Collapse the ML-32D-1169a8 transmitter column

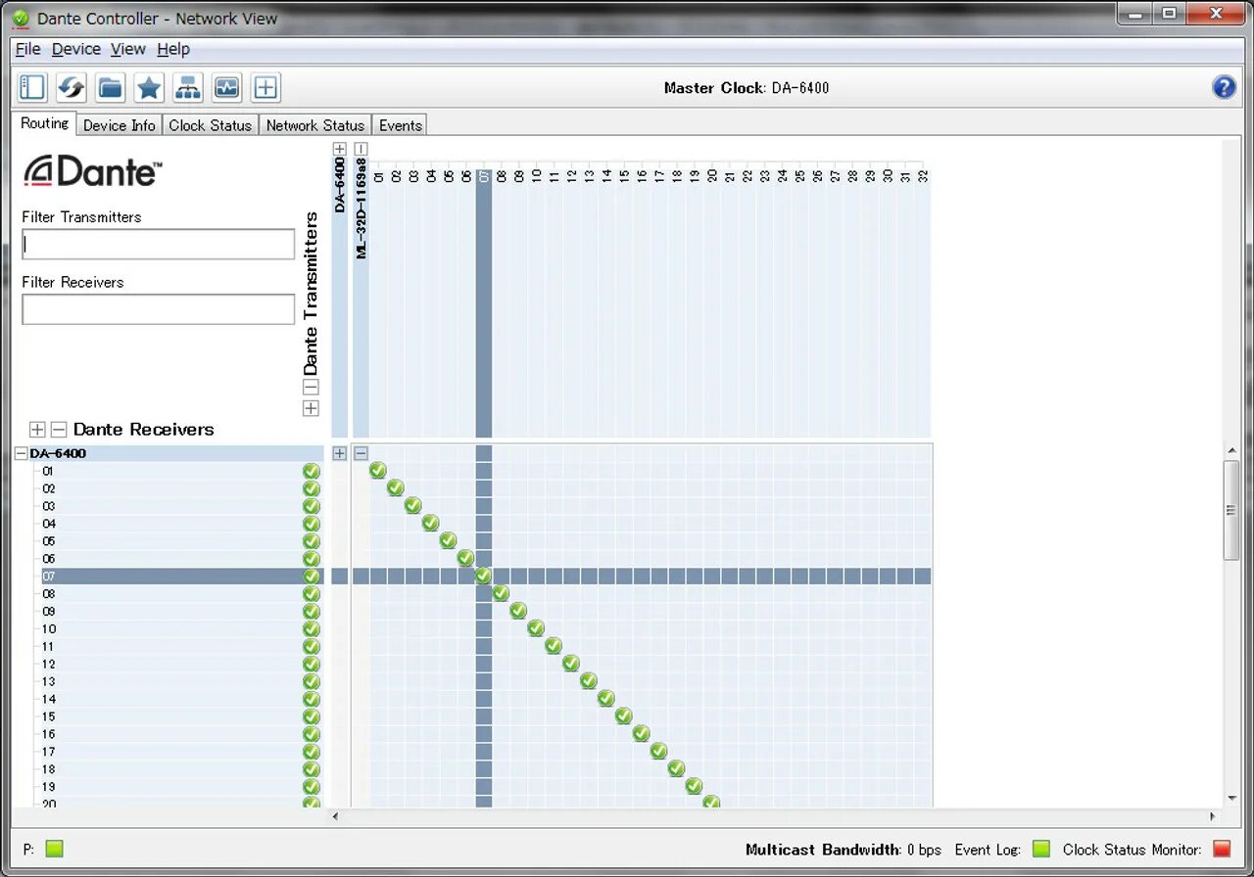362,149
